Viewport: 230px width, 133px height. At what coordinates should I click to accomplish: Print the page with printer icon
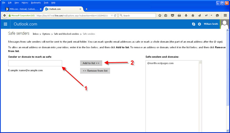(x=179, y=16)
